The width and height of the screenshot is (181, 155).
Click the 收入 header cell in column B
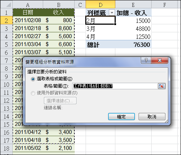[59, 12]
